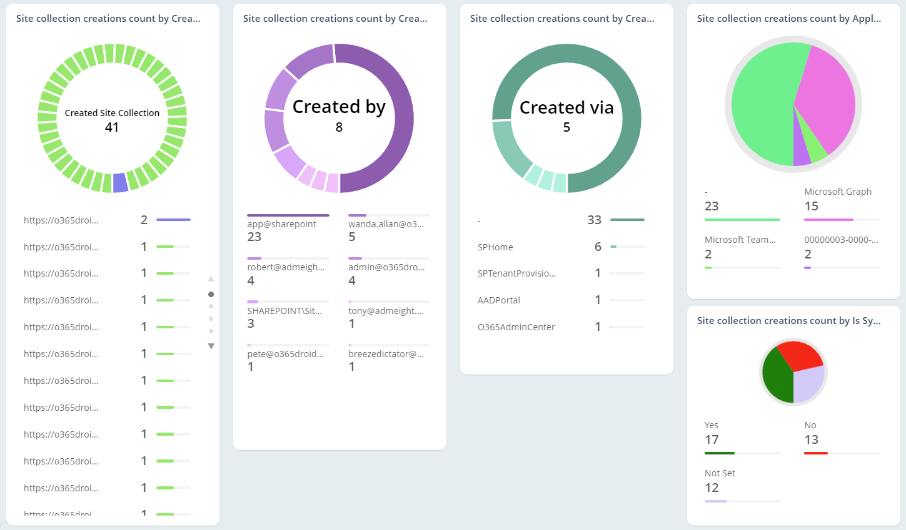Screen dimensions: 906x530
Task: Select the 'Microsoft Graph' legend entry
Action: coord(838,192)
